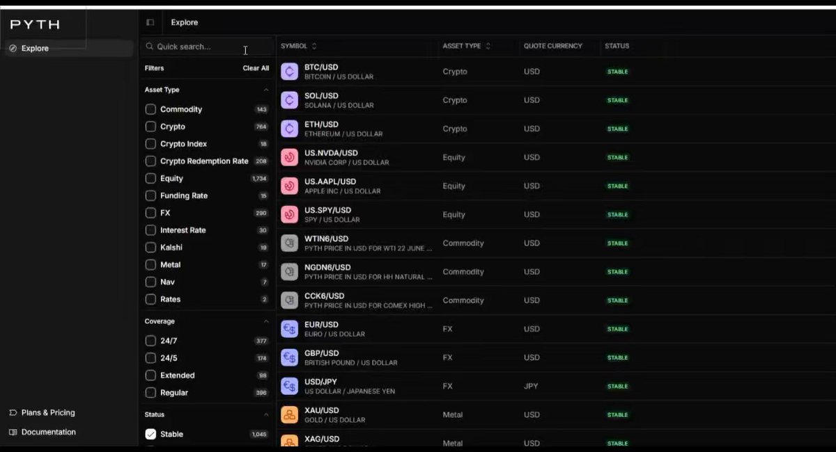Tick the Rates filter checkbox
The height and width of the screenshot is (452, 836).
point(150,300)
